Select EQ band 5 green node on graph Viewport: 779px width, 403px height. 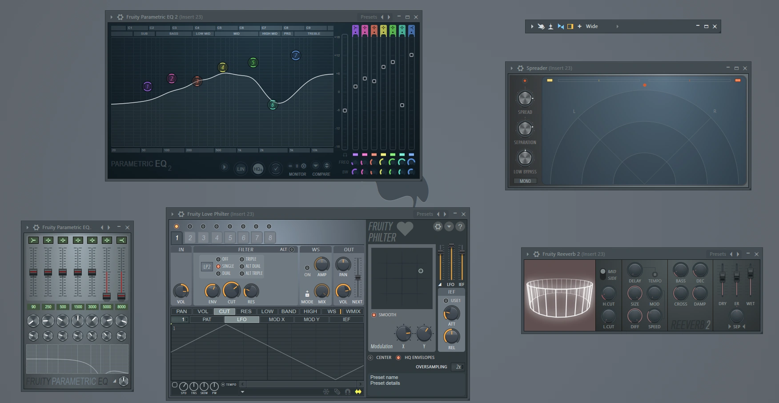tap(253, 63)
